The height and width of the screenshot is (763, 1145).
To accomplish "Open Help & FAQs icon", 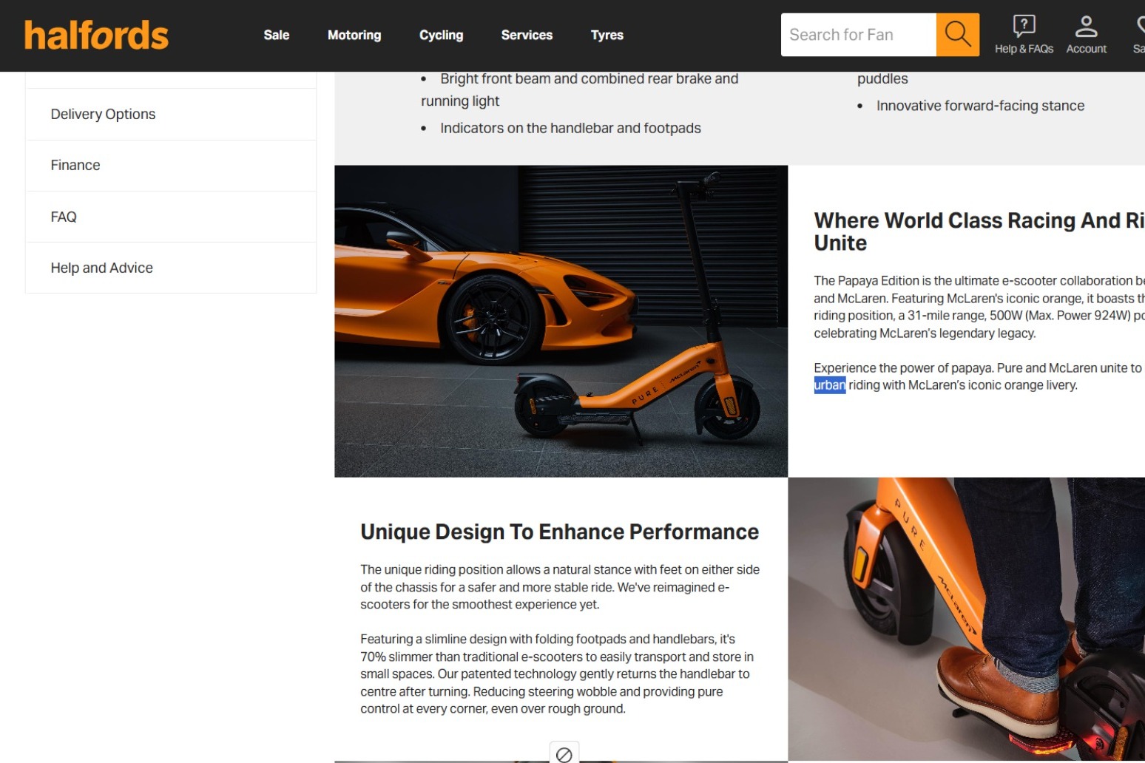I will pos(1024,35).
